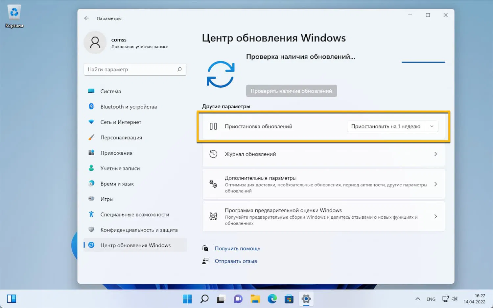The image size is (493, 308).
Task: Open the Windows Start button on taskbar
Action: (187, 299)
